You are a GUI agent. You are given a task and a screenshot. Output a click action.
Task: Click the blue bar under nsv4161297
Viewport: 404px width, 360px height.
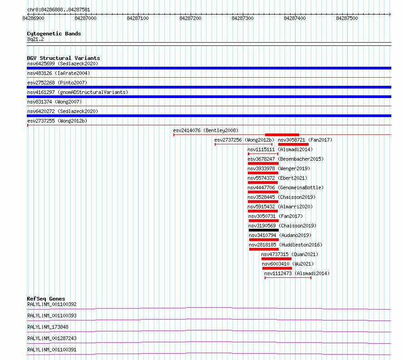click(209, 97)
